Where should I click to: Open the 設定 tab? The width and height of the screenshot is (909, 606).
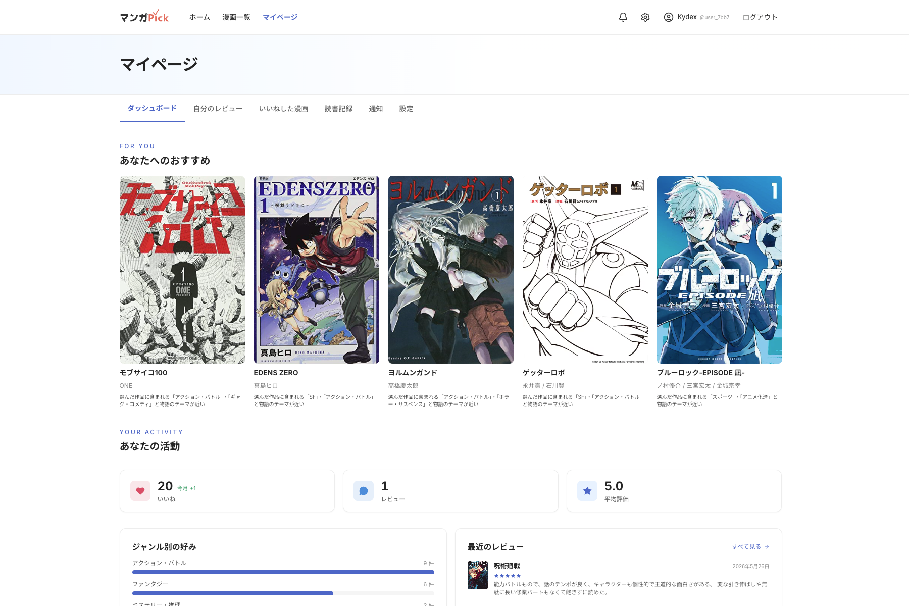[x=406, y=109]
